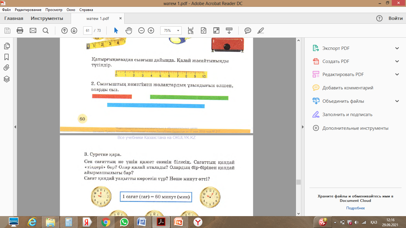406x228 pixels.
Task: Collapse the right tools pane arrow
Action: pos(303,127)
